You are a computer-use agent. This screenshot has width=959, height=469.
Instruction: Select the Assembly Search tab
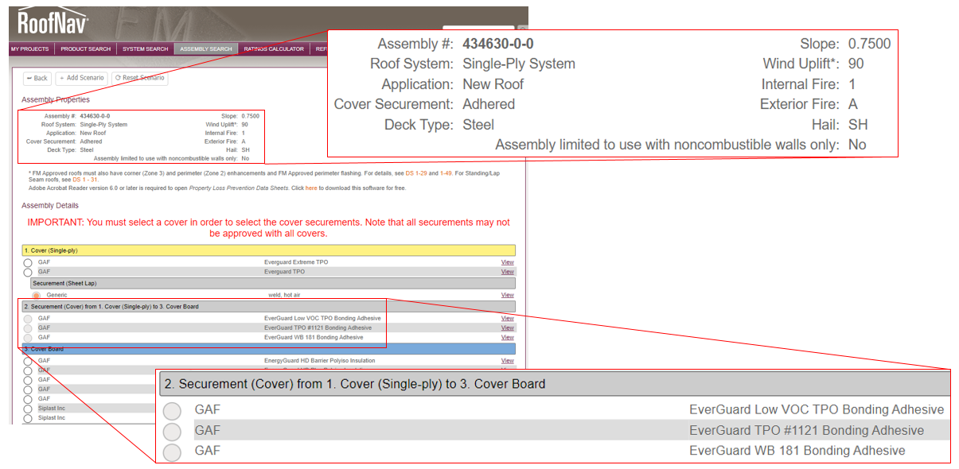[206, 49]
